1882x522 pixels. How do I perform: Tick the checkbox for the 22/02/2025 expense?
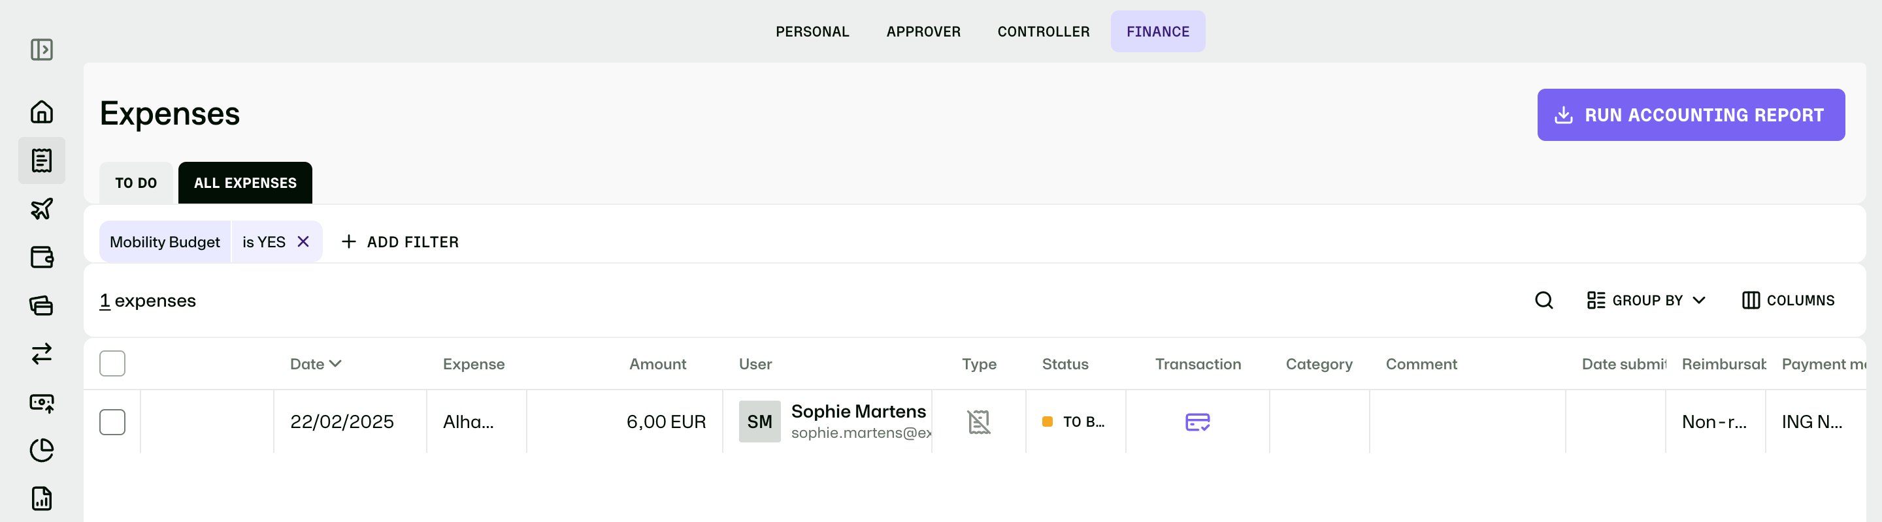[112, 422]
